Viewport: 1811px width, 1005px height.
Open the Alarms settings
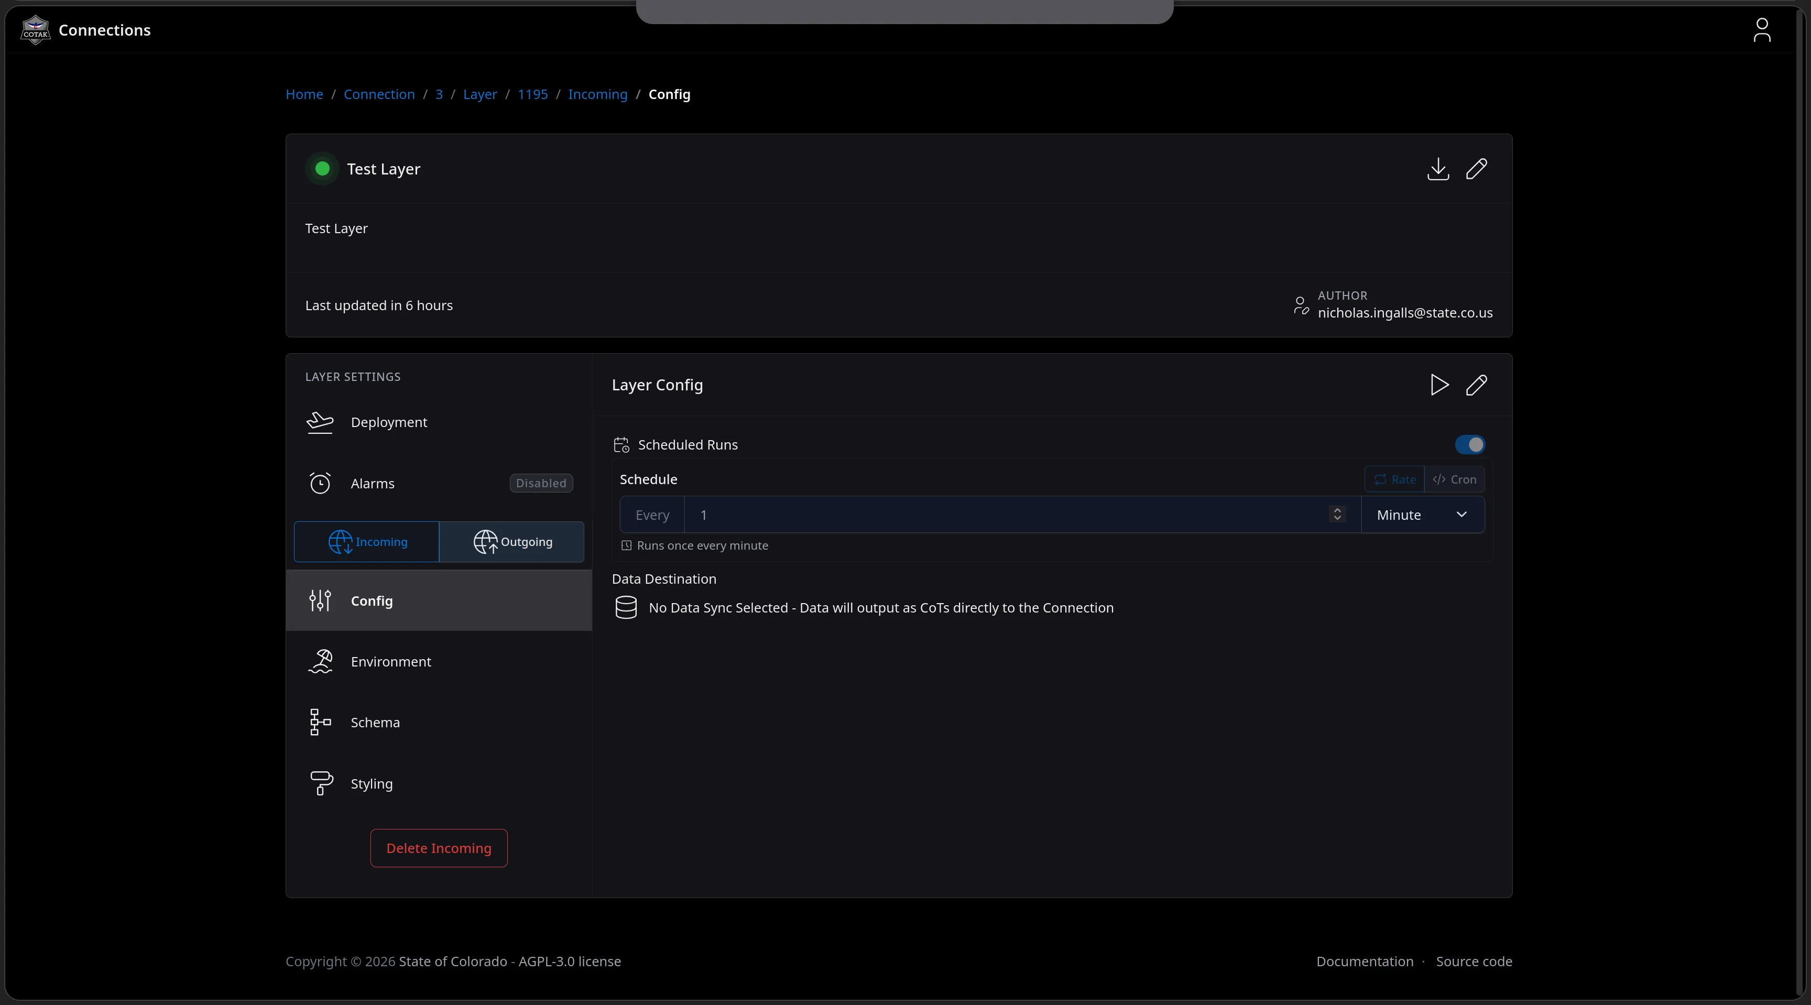(x=439, y=484)
